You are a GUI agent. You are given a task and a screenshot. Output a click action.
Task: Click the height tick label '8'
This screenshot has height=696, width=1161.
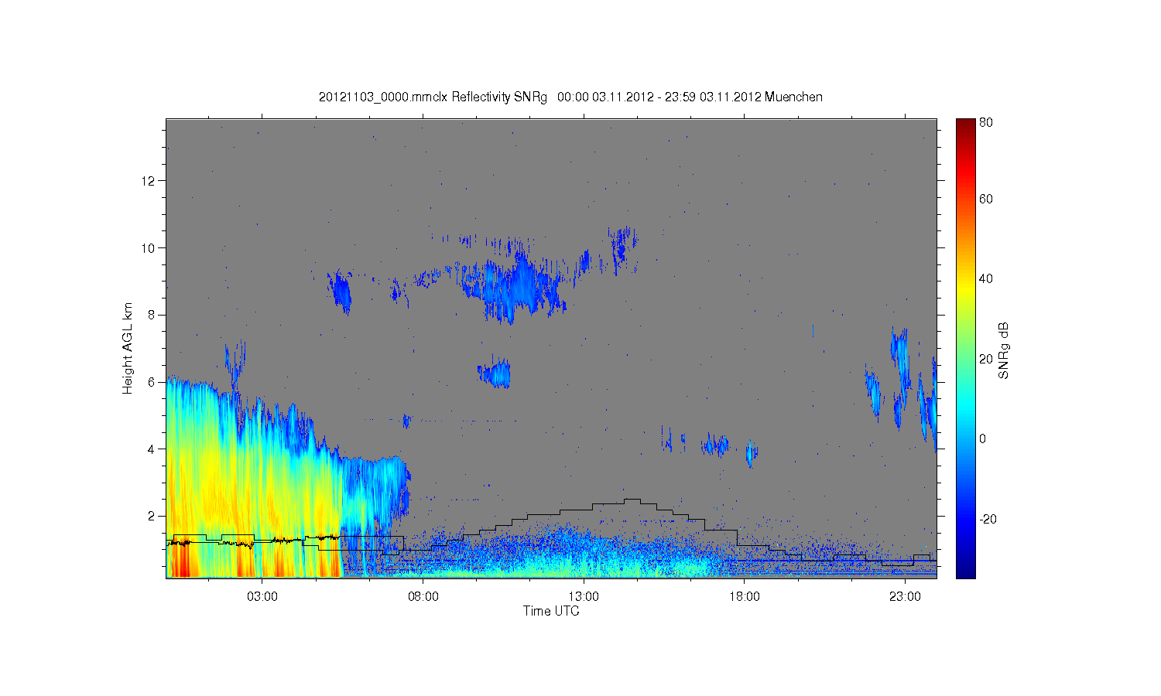tap(152, 315)
